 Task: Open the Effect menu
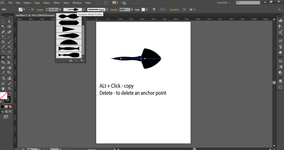click(57, 3)
